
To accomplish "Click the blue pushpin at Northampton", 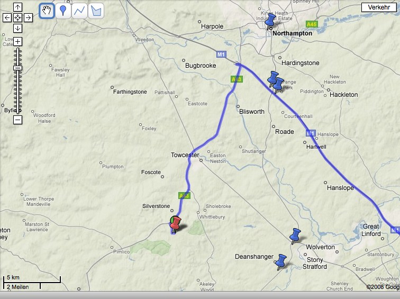I will pos(271,21).
